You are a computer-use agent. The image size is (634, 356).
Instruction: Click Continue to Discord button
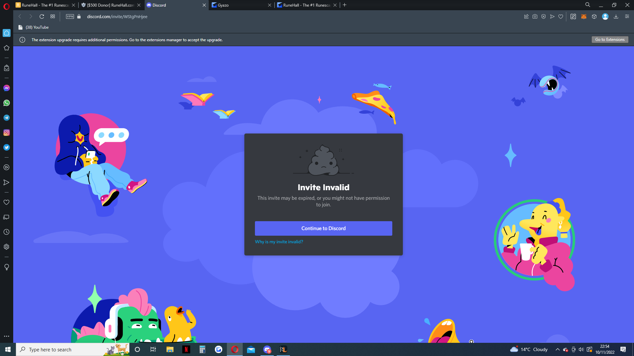[x=323, y=228]
